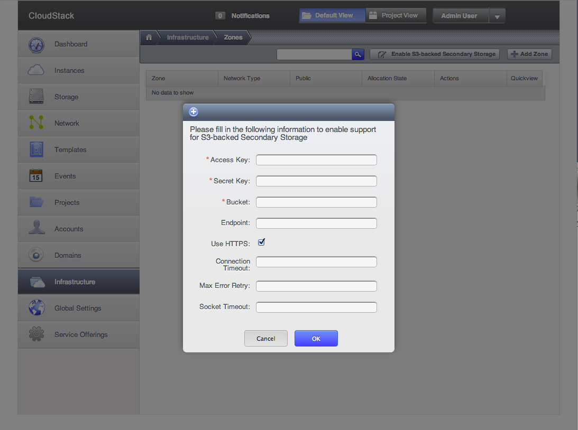Viewport: 578px width, 430px height.
Task: Click the Projects folder icon
Action: click(x=36, y=202)
